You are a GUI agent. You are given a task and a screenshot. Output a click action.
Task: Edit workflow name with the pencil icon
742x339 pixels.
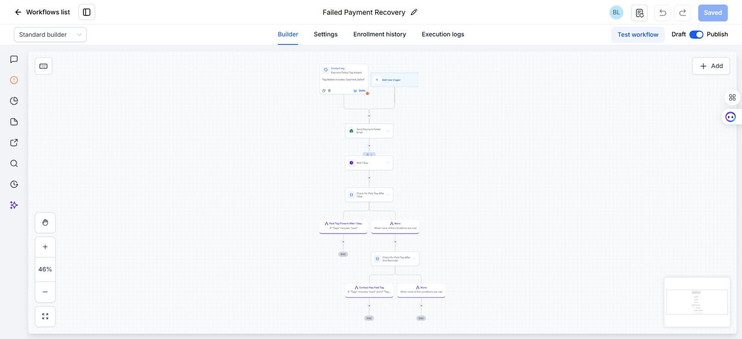(414, 12)
